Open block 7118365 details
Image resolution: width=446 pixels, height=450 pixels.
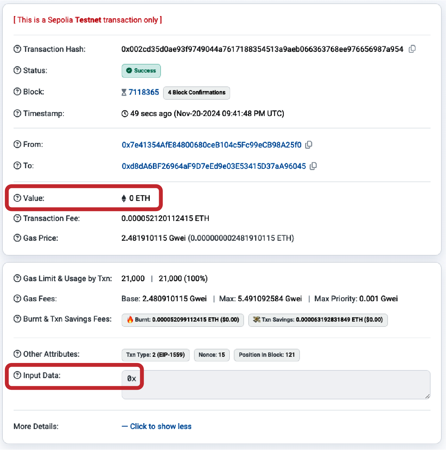[x=144, y=92]
